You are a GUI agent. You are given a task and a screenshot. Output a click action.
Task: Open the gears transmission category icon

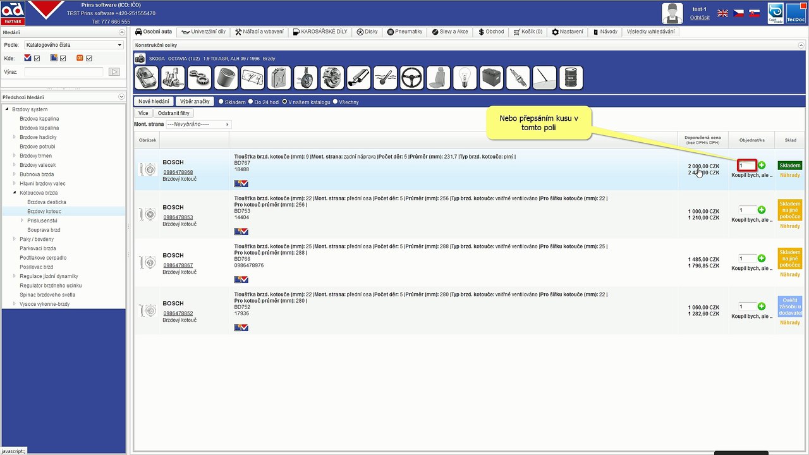tap(200, 78)
